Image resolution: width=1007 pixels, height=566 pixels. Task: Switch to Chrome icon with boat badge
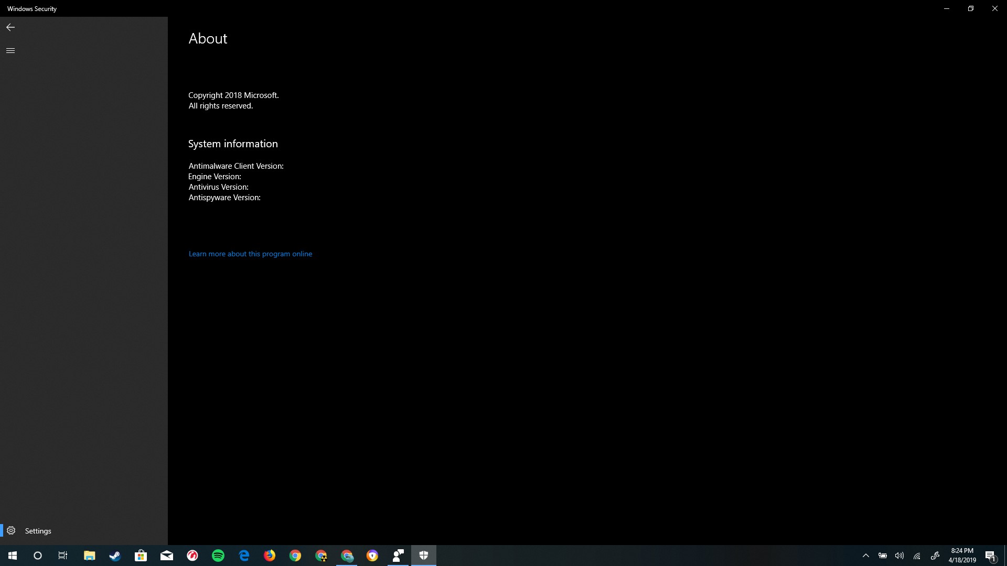(347, 556)
